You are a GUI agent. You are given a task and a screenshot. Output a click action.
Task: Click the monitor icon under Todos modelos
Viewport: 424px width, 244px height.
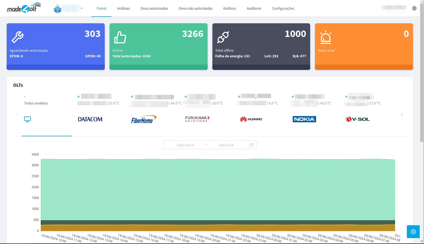tap(27, 119)
